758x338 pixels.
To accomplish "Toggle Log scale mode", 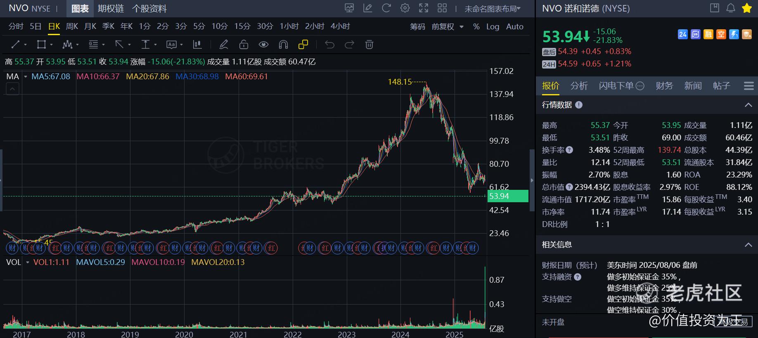I will tap(493, 26).
